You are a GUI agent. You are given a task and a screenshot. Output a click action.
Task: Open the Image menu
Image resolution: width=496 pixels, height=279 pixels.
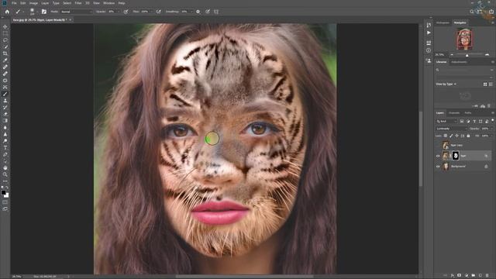[33, 3]
